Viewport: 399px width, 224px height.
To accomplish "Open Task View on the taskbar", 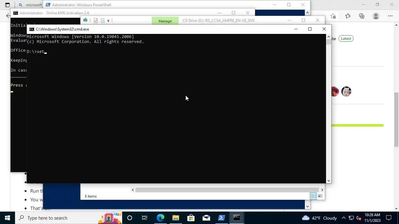I will click(145, 218).
